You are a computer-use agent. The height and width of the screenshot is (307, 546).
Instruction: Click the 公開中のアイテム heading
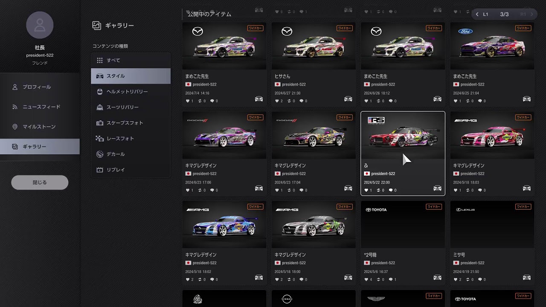click(209, 14)
